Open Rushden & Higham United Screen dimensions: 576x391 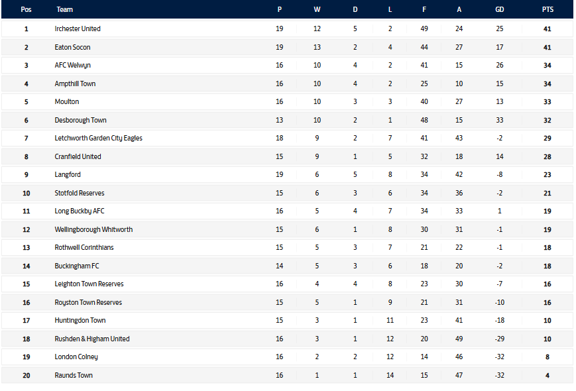[92, 339]
